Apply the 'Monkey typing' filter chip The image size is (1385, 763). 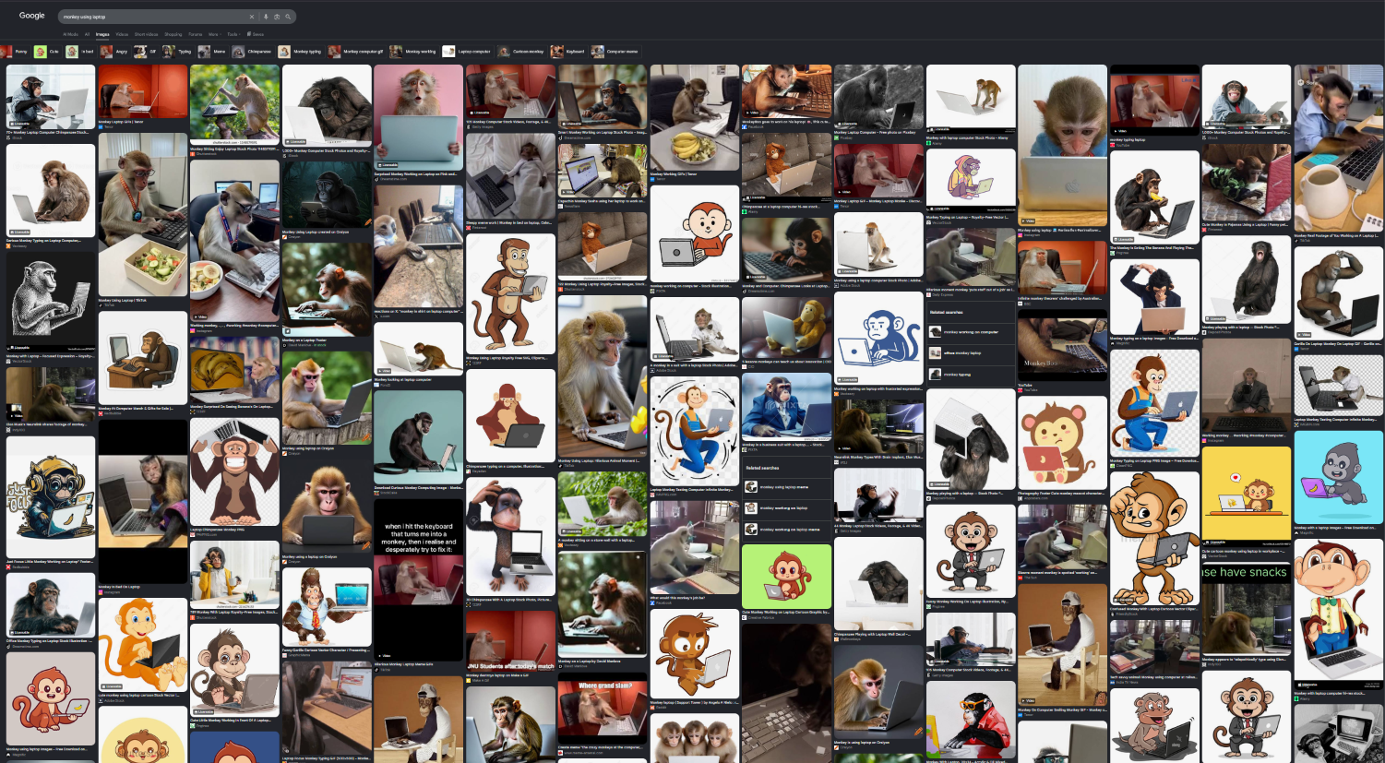click(301, 52)
